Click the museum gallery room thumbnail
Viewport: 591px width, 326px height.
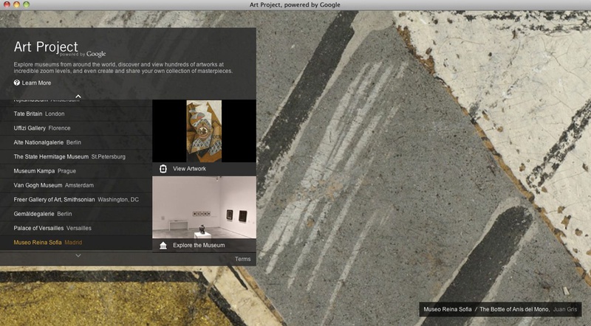click(x=205, y=207)
